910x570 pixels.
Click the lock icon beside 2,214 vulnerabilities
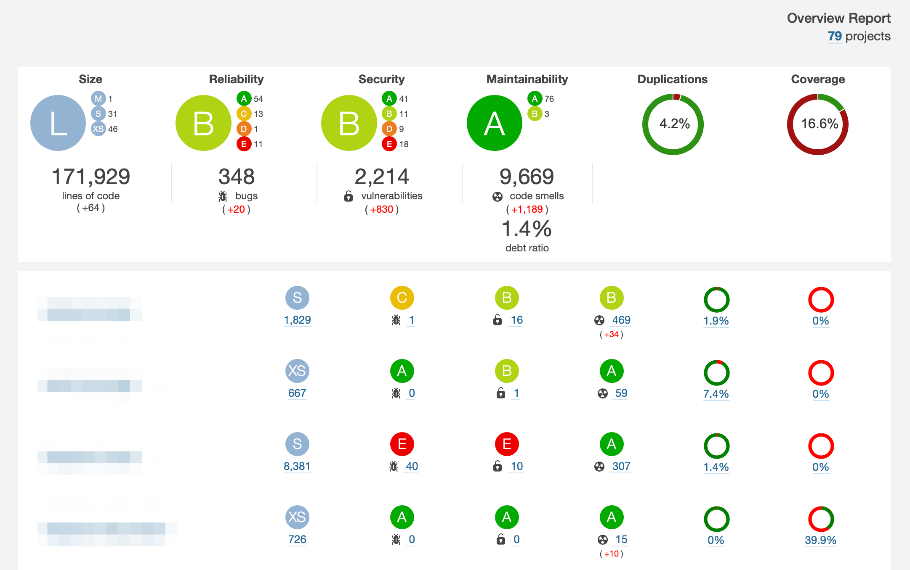point(349,196)
